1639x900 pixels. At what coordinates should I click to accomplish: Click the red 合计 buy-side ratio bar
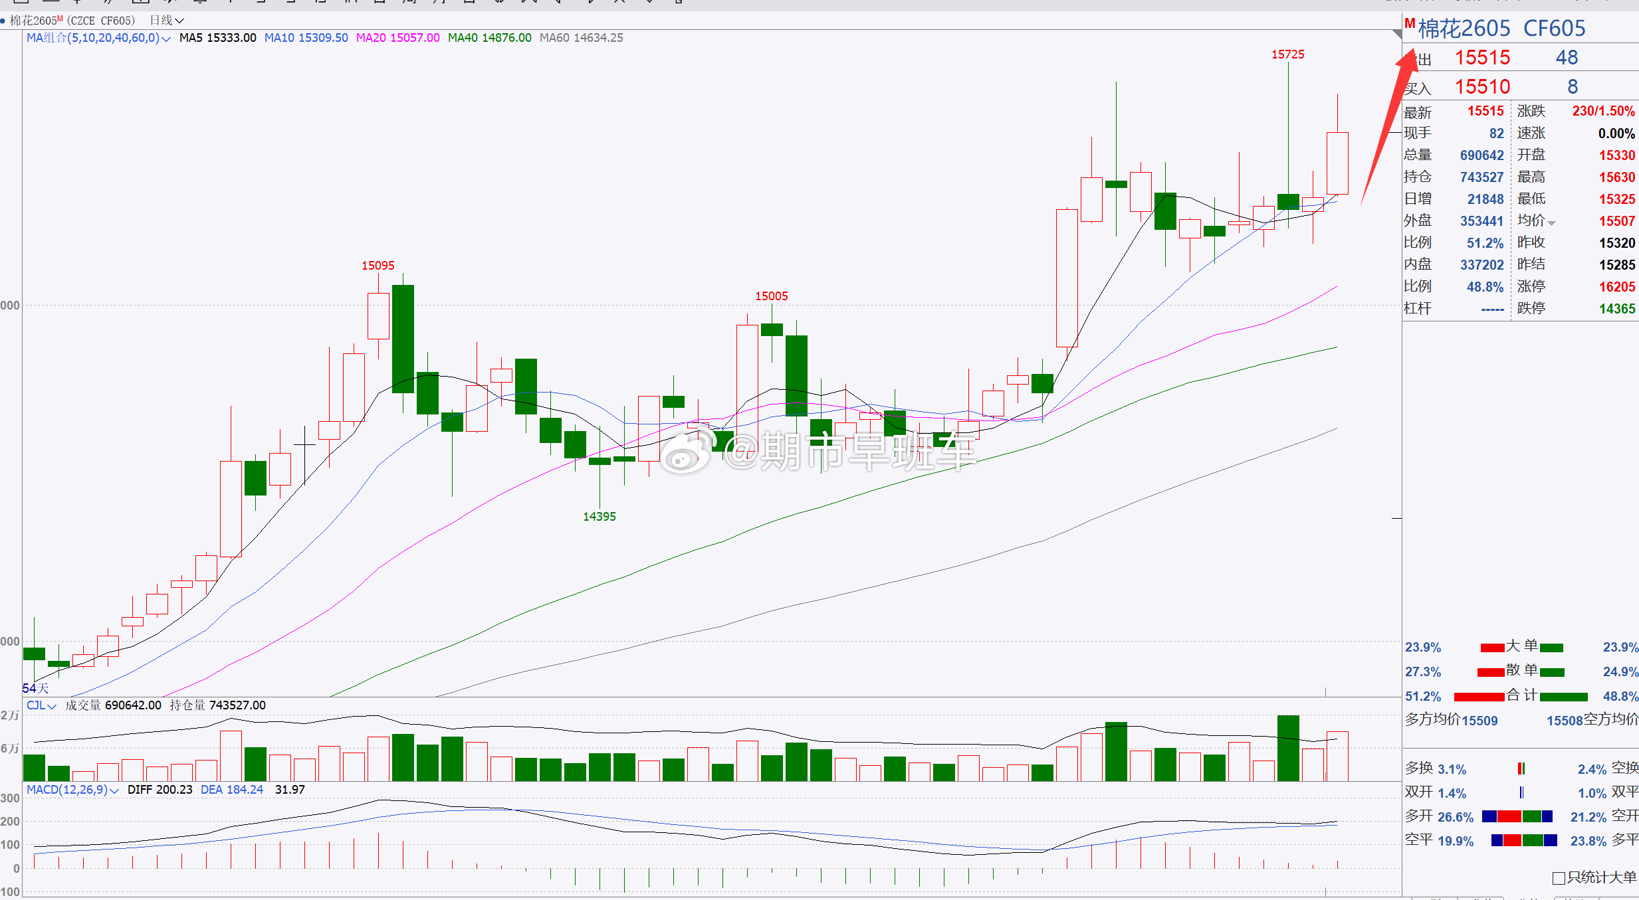point(1479,697)
